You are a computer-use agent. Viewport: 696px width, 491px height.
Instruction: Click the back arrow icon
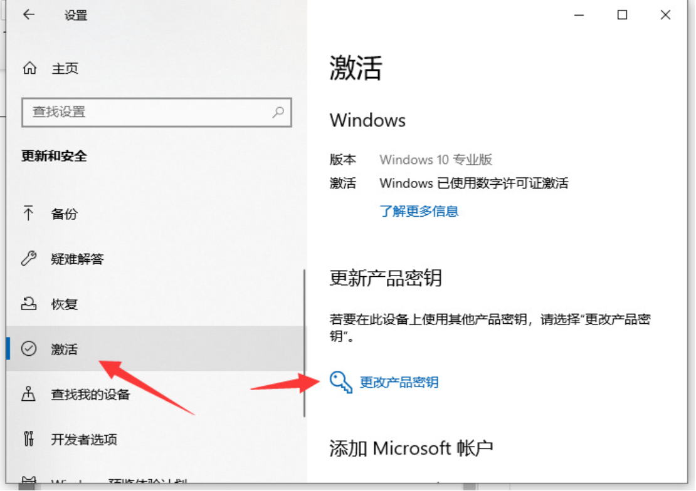[x=29, y=14]
